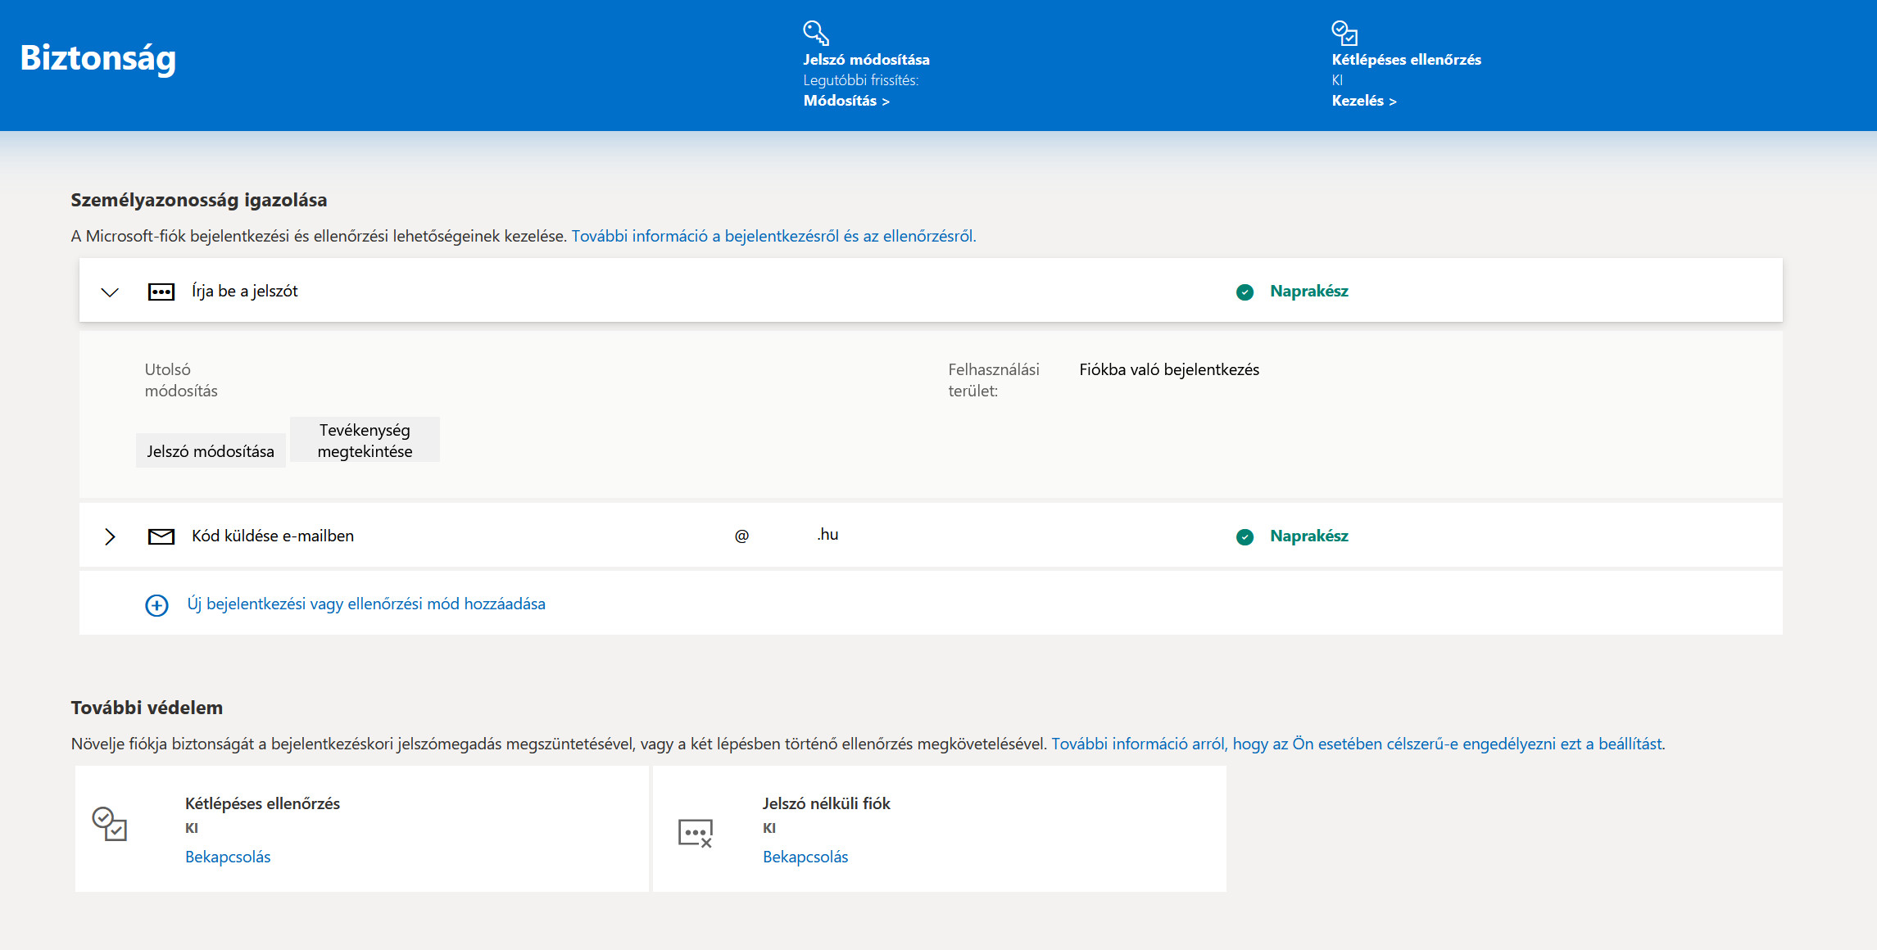Open the Módosítás link in the header
The height and width of the screenshot is (950, 1877).
[846, 101]
